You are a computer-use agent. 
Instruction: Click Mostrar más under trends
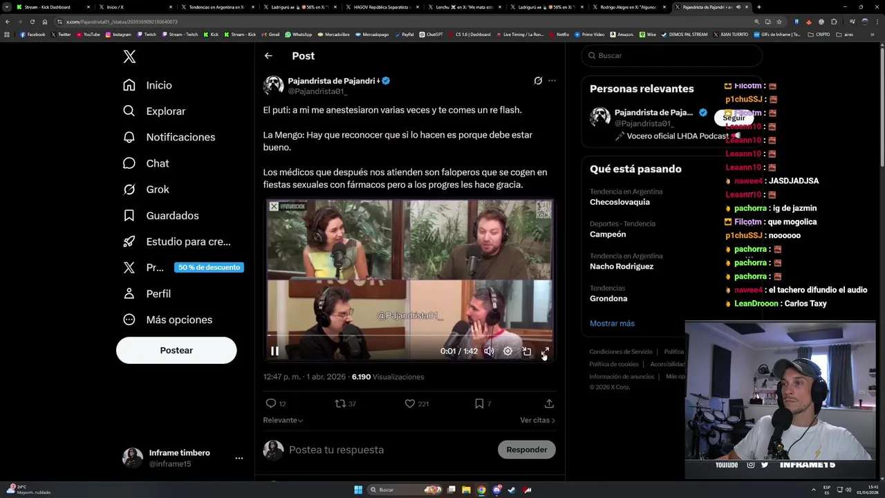click(x=612, y=324)
